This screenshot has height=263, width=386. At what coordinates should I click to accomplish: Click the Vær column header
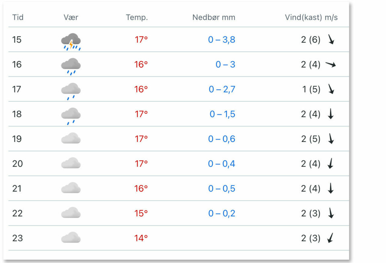click(x=71, y=17)
